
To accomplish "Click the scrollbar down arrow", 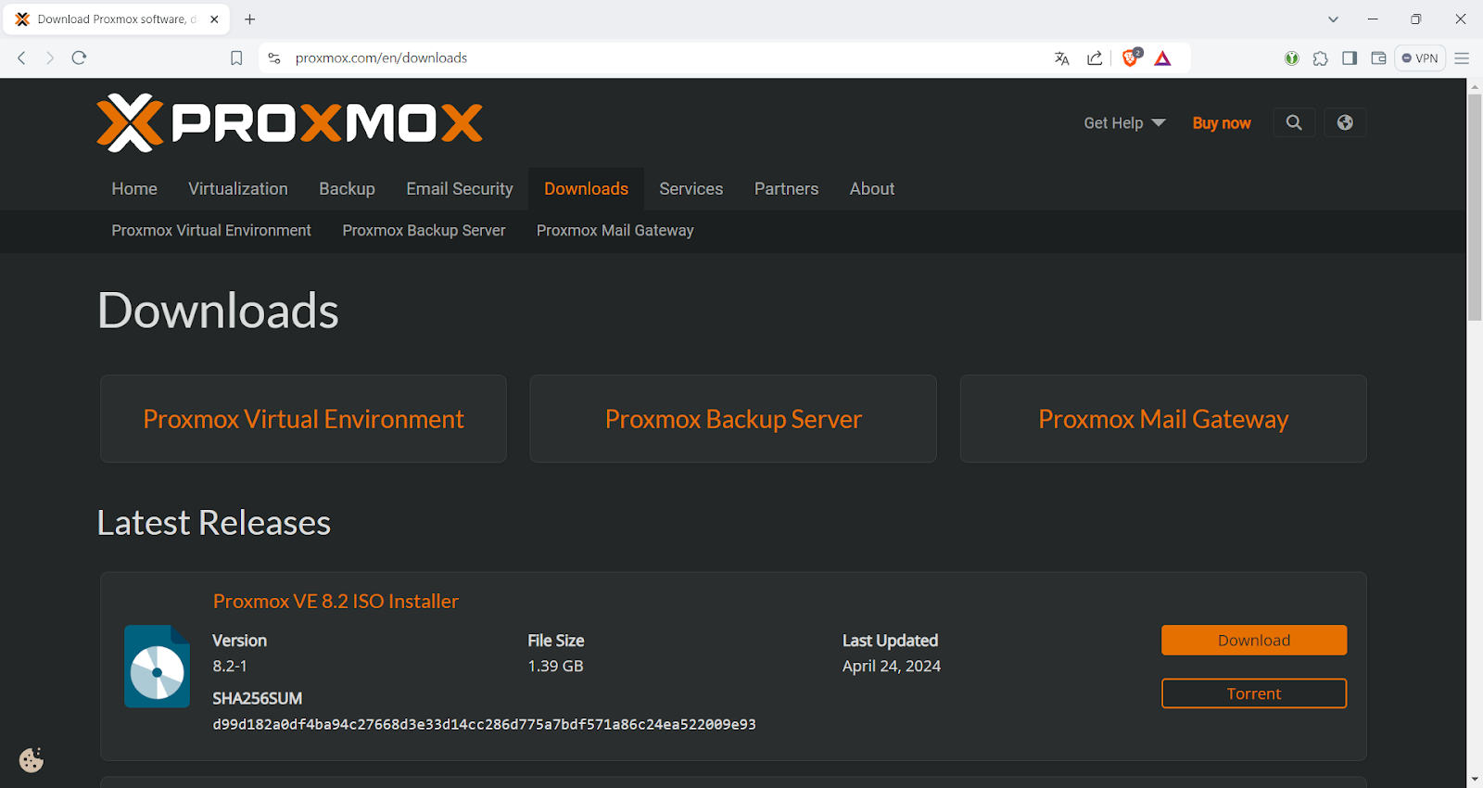I will pyautogui.click(x=1475, y=780).
